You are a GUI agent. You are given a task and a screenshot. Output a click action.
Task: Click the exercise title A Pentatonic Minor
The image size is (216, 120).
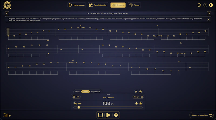click(108, 13)
